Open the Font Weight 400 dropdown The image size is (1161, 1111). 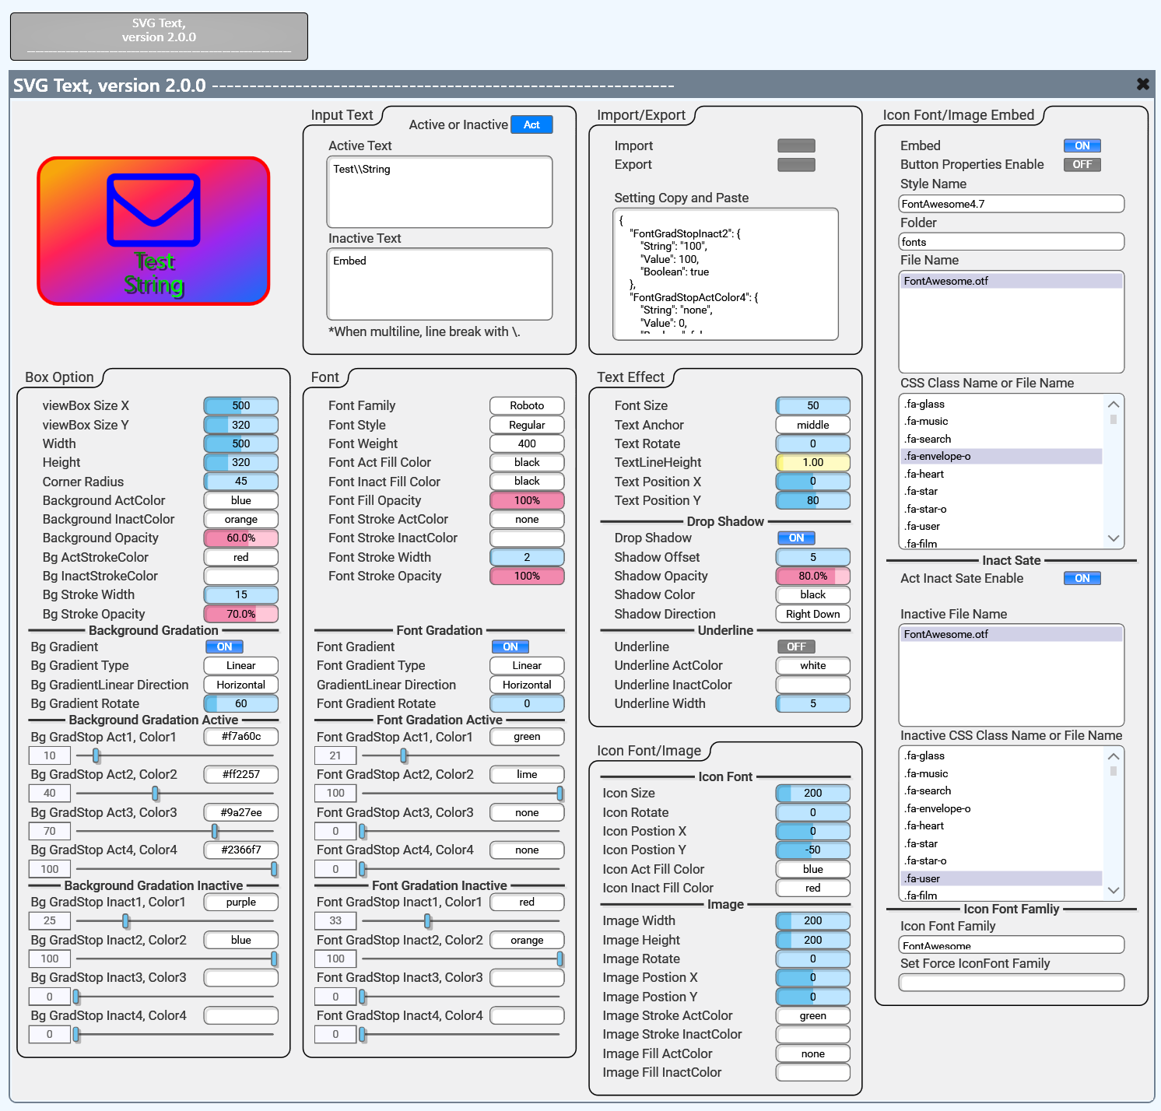(x=527, y=443)
